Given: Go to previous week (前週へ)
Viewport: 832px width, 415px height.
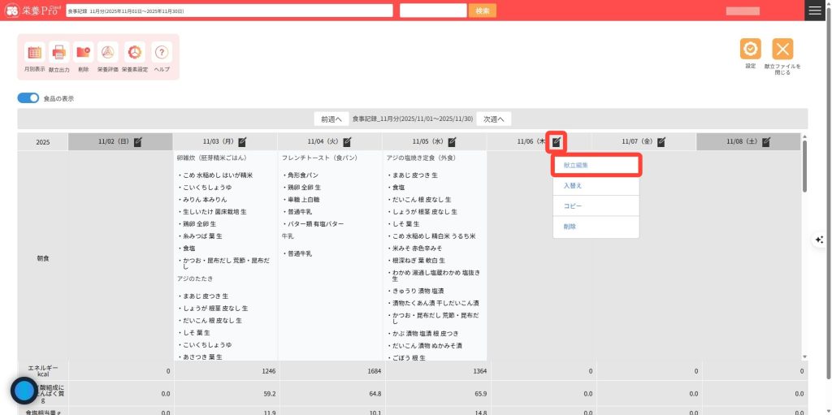Looking at the screenshot, I should [331, 119].
